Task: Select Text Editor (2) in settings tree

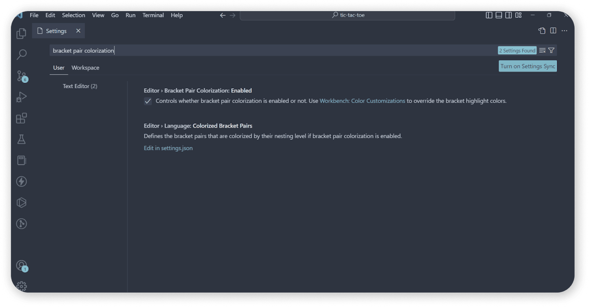Action: coord(80,86)
